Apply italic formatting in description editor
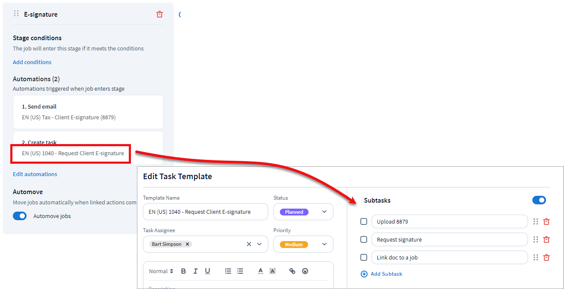 click(196, 271)
